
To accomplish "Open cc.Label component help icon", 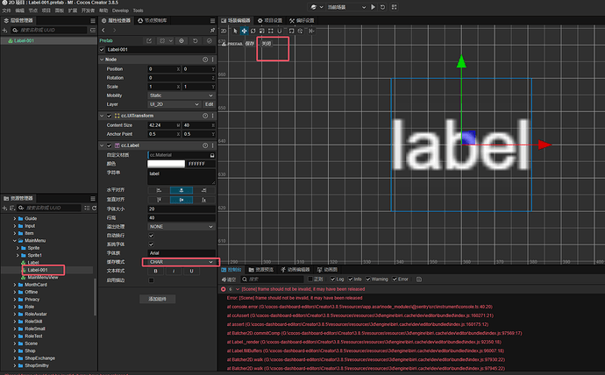I will tap(205, 145).
